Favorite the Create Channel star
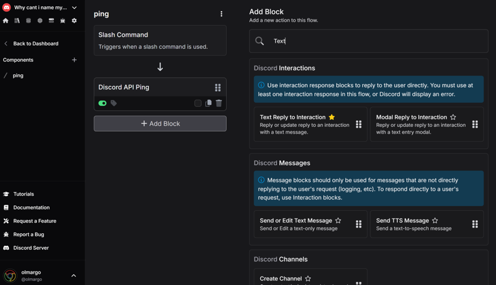496x285 pixels. [x=308, y=279]
